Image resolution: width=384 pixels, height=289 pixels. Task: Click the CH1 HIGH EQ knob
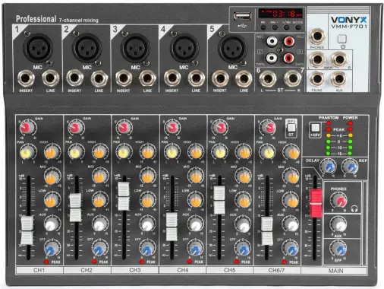pos(52,151)
